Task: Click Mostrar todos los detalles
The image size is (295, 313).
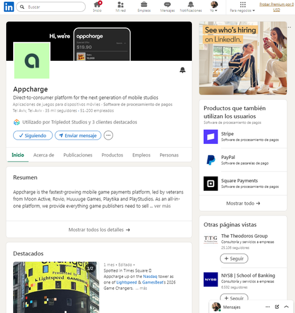Action: (99, 230)
